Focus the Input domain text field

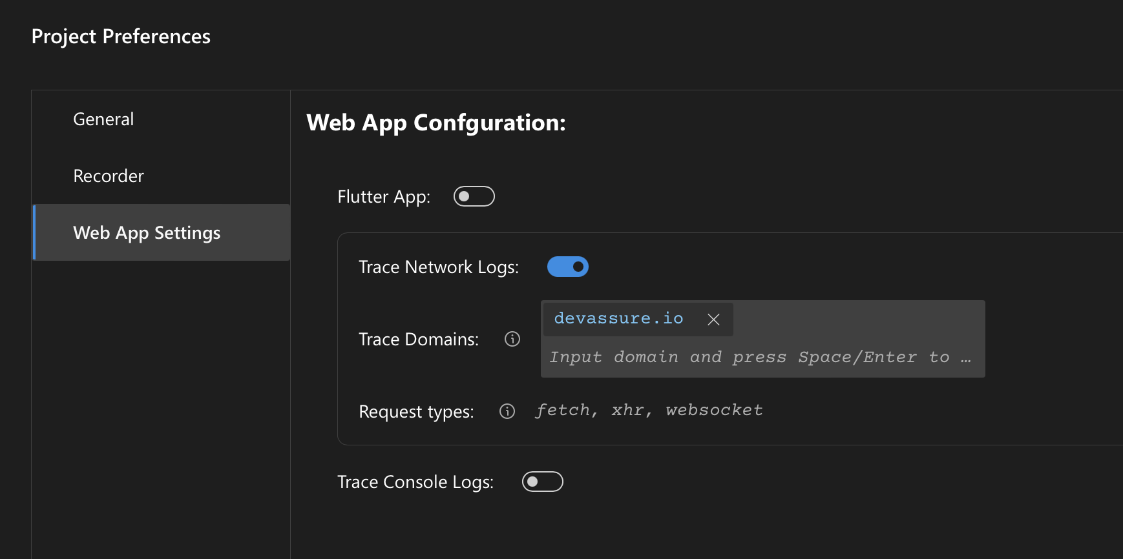tap(750, 358)
